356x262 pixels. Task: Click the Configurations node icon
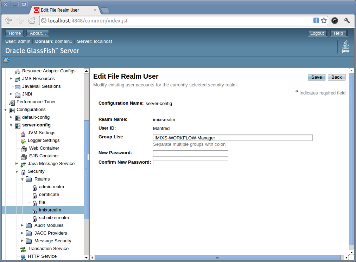click(x=12, y=110)
